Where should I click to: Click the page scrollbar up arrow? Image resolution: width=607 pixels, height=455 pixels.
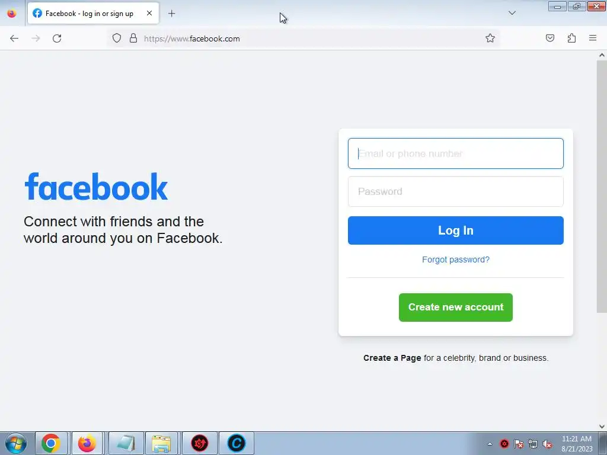(x=602, y=55)
